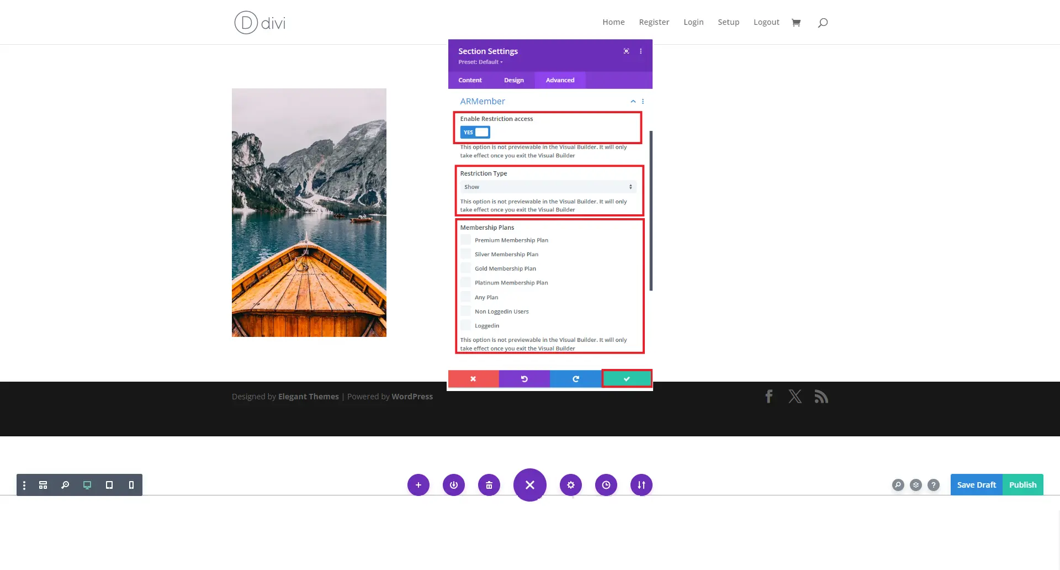Screen dimensions: 1060x570
Task: Redo the change in settings footer
Action: point(575,379)
